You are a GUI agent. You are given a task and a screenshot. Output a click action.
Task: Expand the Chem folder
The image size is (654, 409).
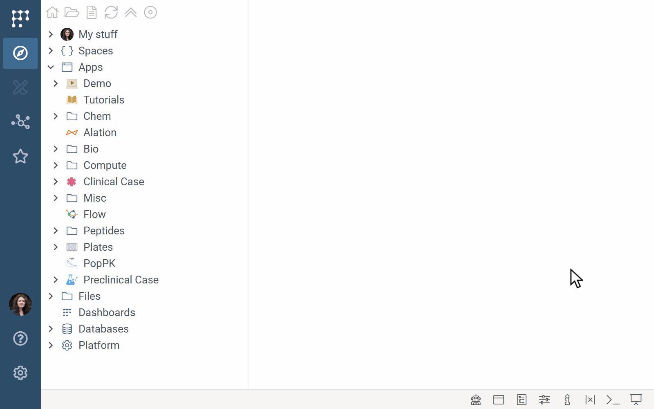click(x=56, y=116)
